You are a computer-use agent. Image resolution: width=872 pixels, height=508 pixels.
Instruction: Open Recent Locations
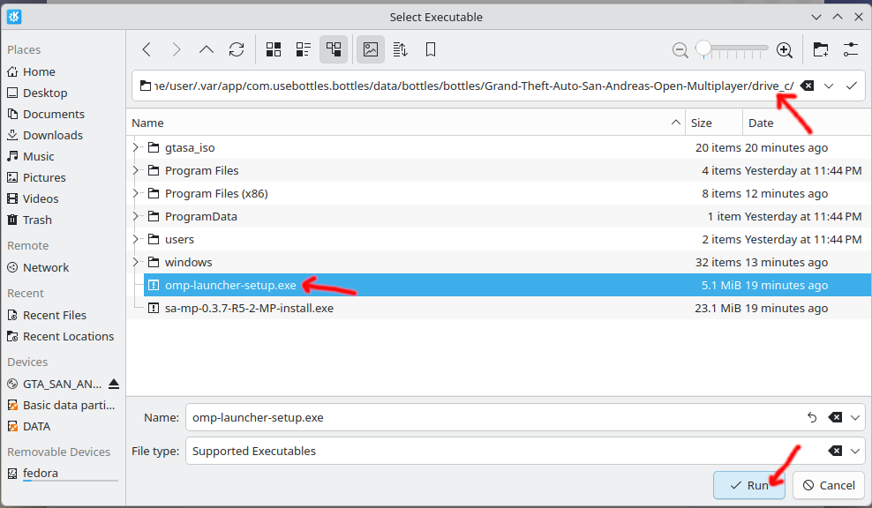click(63, 336)
